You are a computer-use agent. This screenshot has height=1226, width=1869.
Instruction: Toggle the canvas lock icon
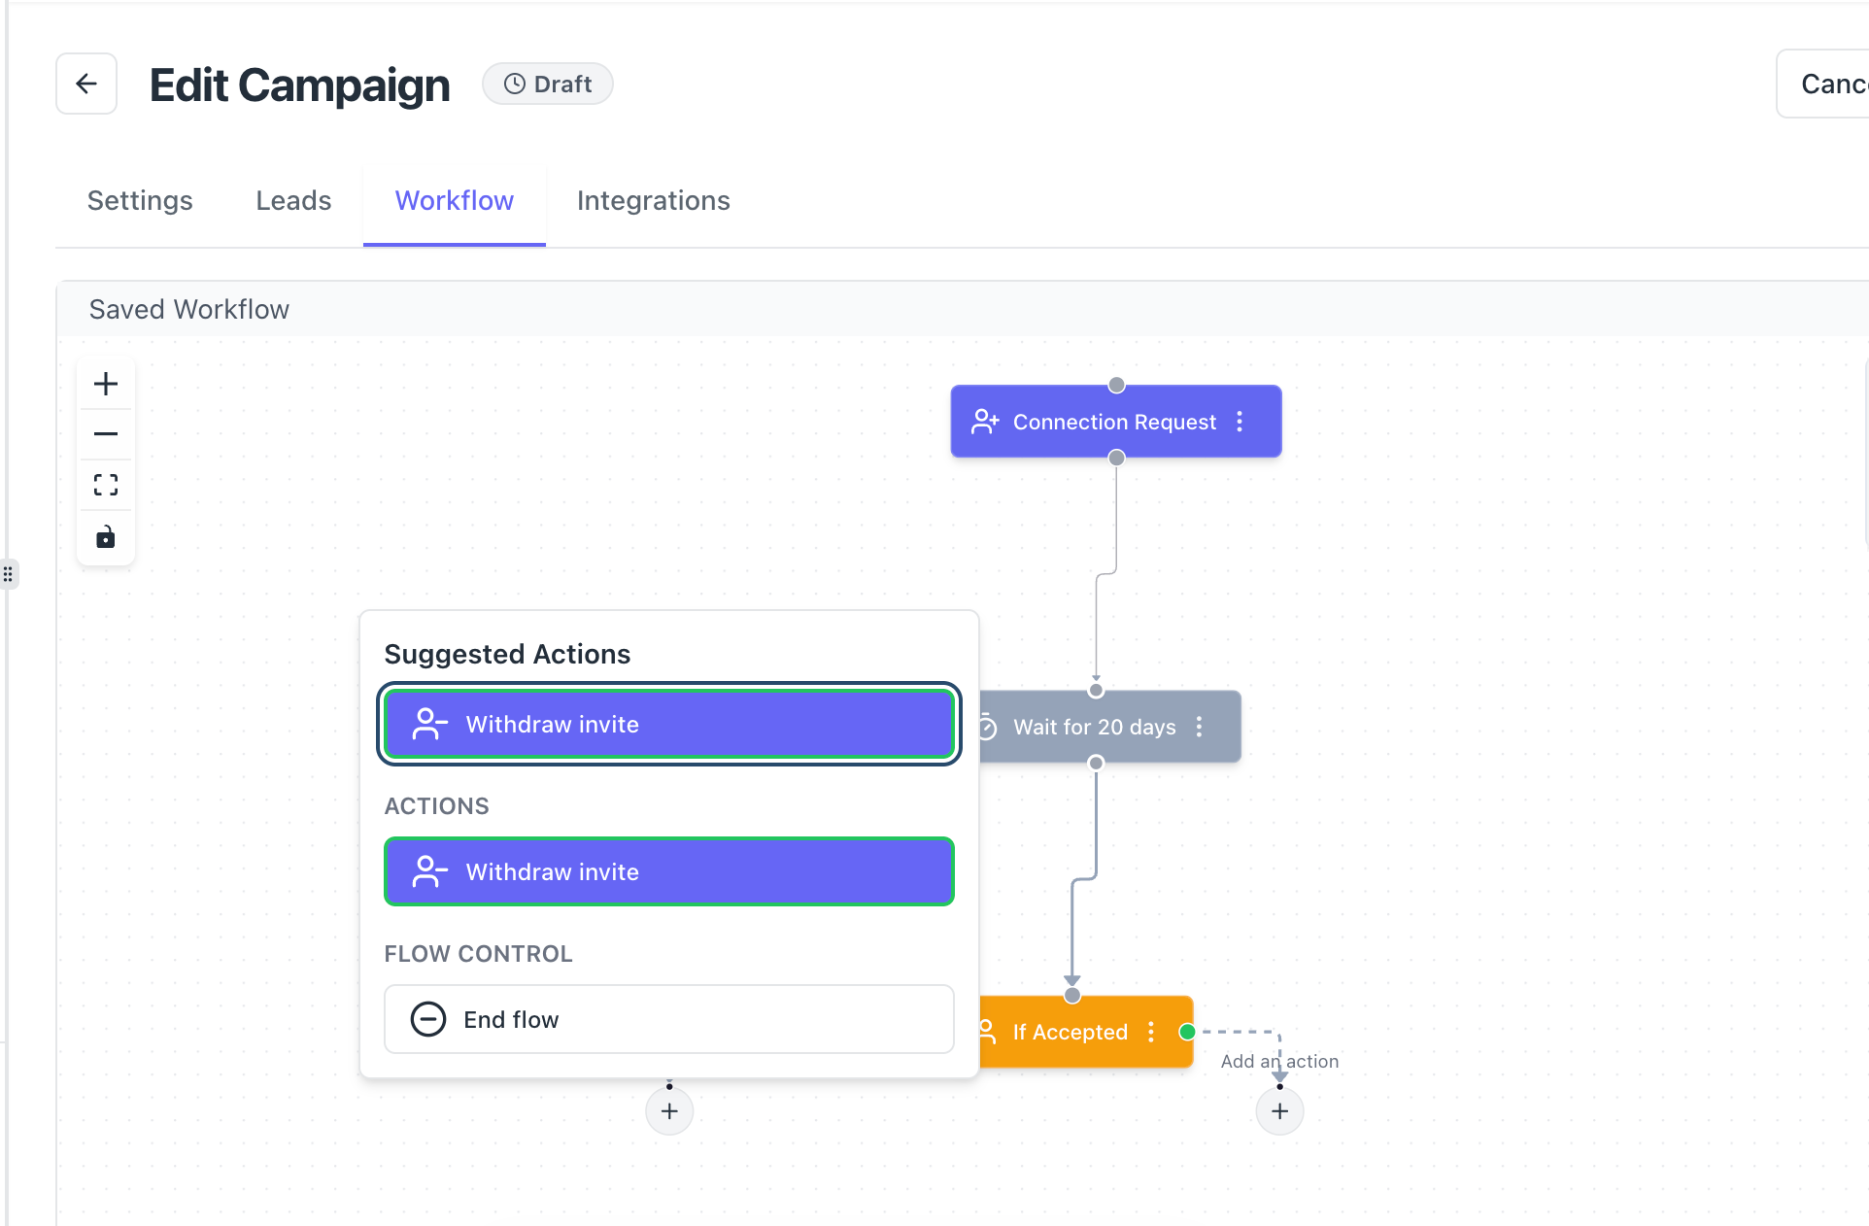[x=106, y=537]
